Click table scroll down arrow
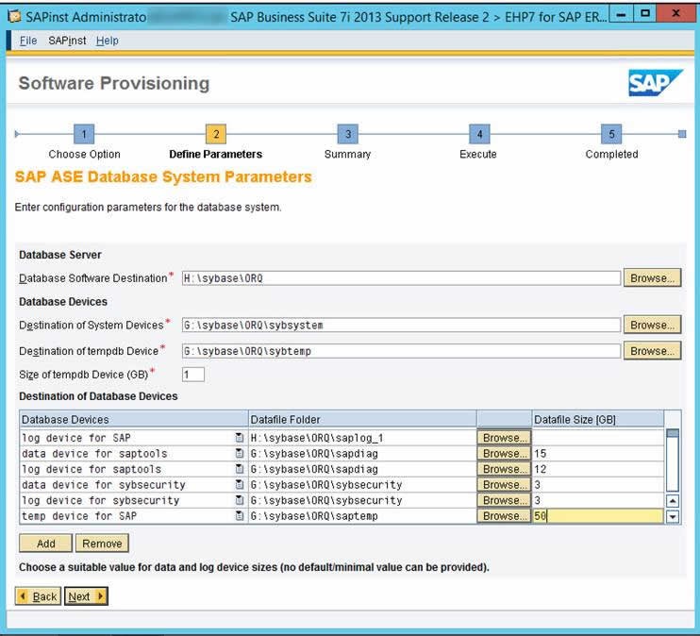This screenshot has width=700, height=636. tap(673, 517)
